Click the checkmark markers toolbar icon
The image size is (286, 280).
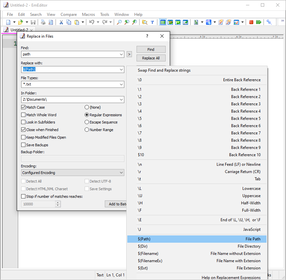click(x=236, y=22)
